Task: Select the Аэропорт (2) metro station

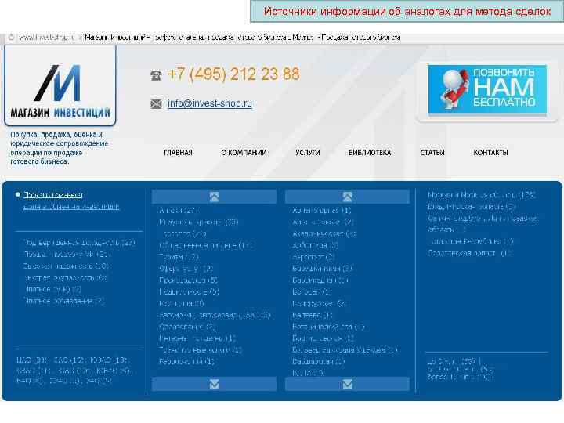Action: pos(313,257)
